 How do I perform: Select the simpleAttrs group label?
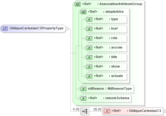click(x=114, y=12)
